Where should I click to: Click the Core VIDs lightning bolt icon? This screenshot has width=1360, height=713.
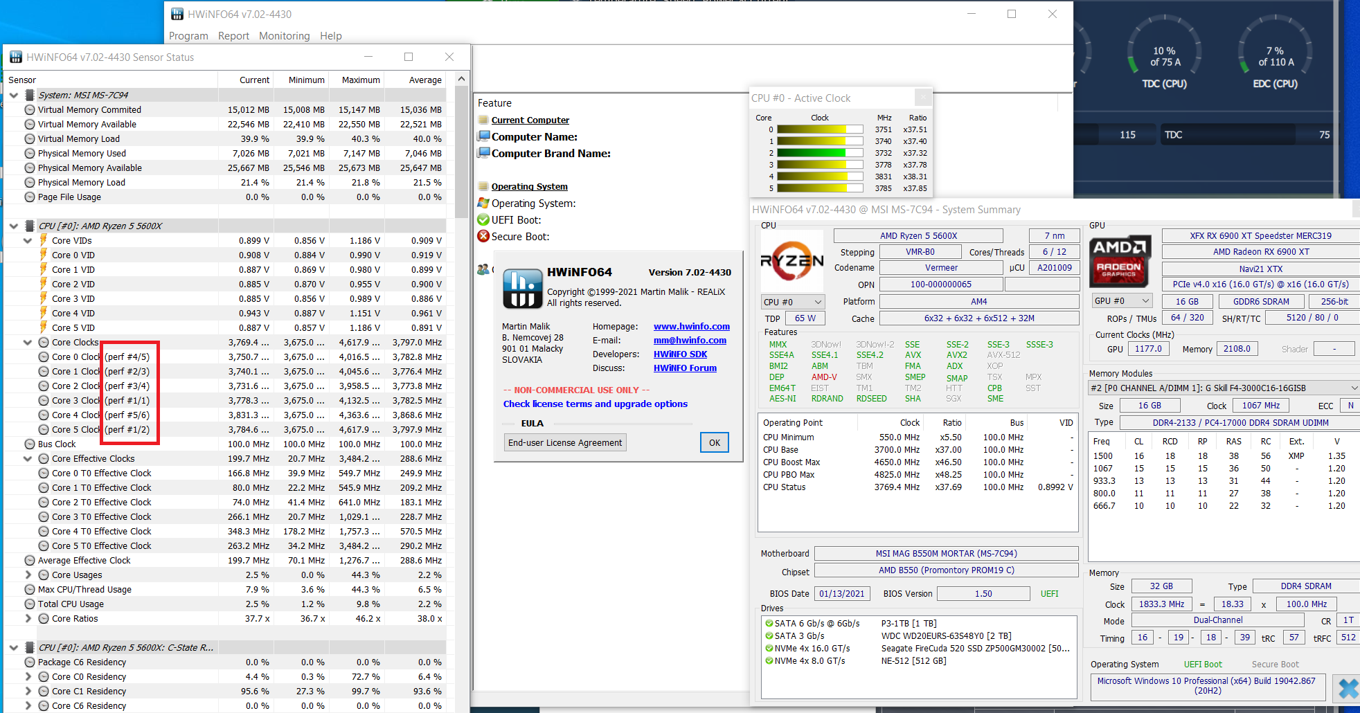44,240
